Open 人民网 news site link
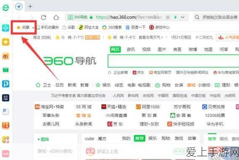Image resolution: width=239 pixels, height=160 pixels. [118, 95]
